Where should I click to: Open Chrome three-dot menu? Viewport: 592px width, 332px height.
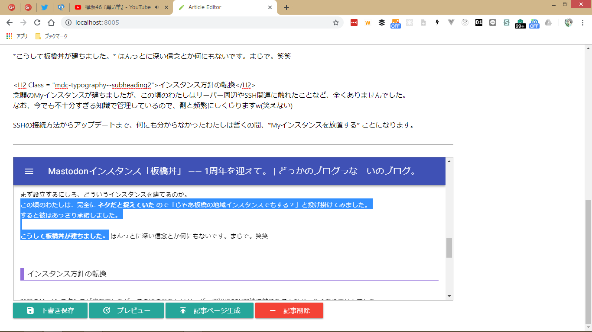582,22
